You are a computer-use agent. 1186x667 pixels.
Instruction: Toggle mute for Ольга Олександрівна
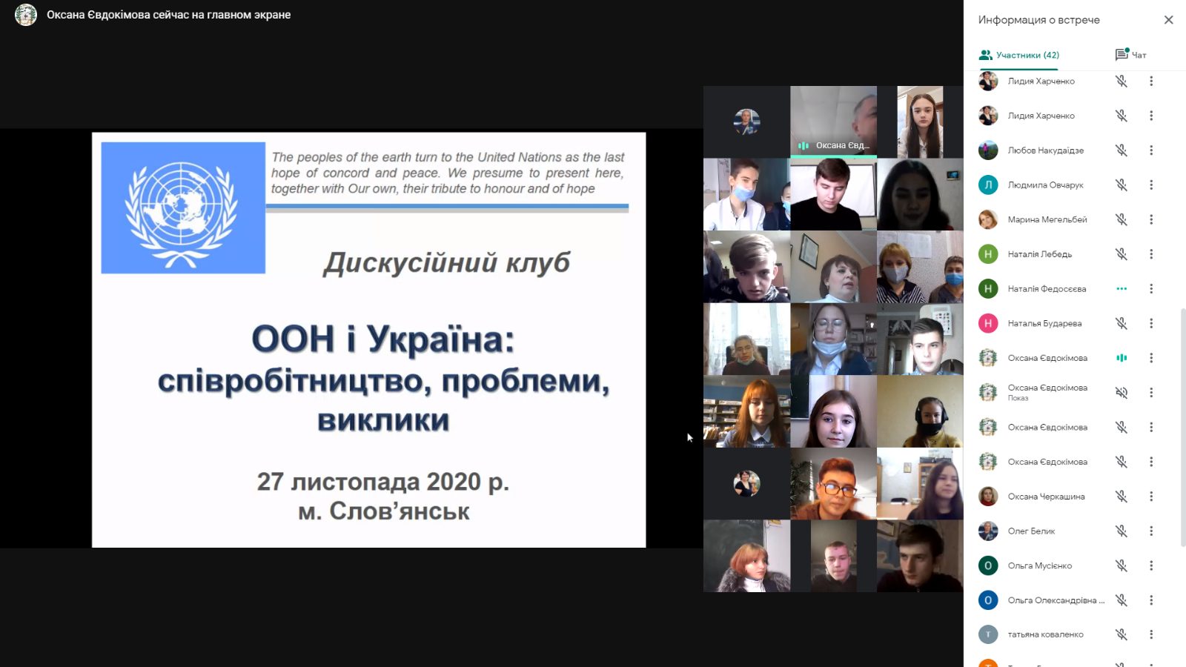1122,600
